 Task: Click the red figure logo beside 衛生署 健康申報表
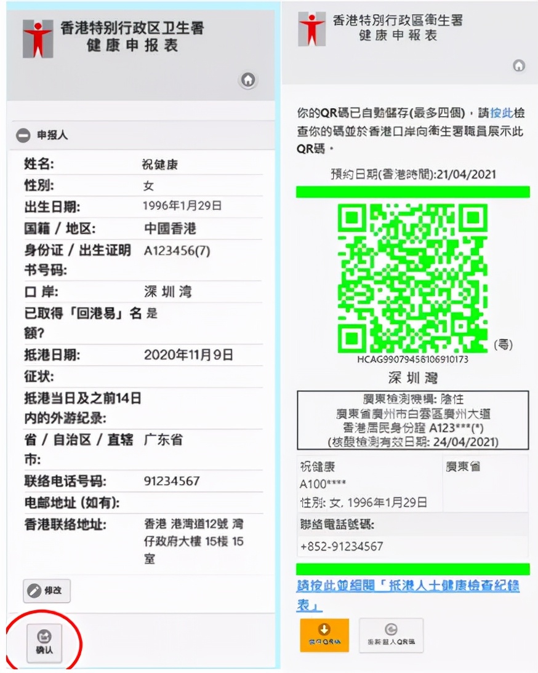[311, 29]
